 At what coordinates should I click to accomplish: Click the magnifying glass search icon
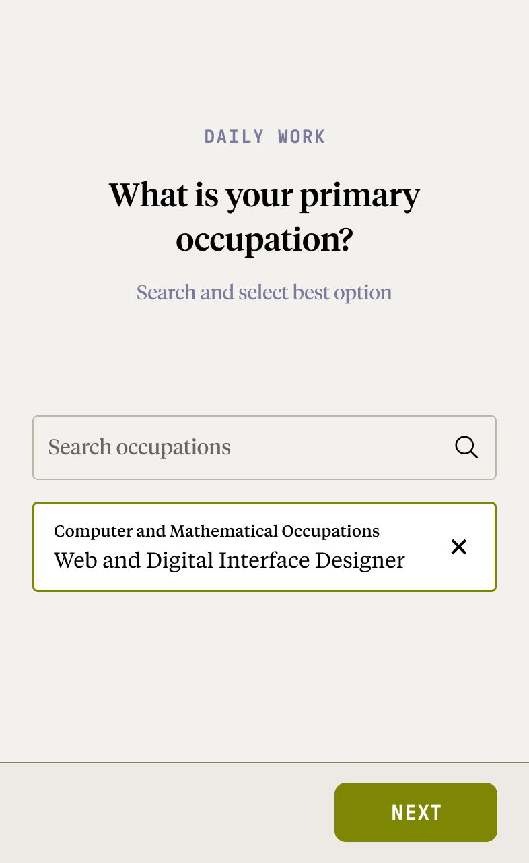(466, 447)
